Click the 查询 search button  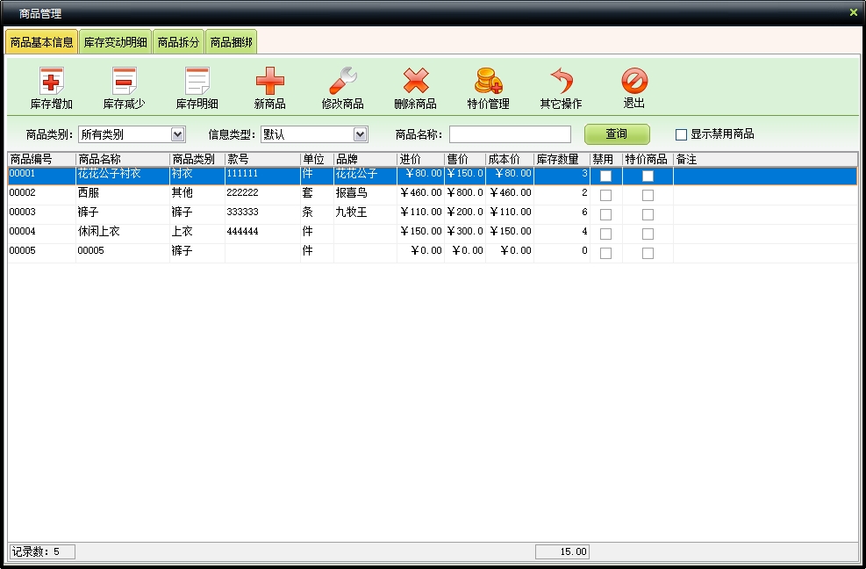tap(617, 134)
